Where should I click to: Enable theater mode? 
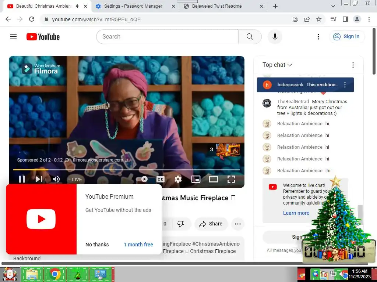point(214,179)
